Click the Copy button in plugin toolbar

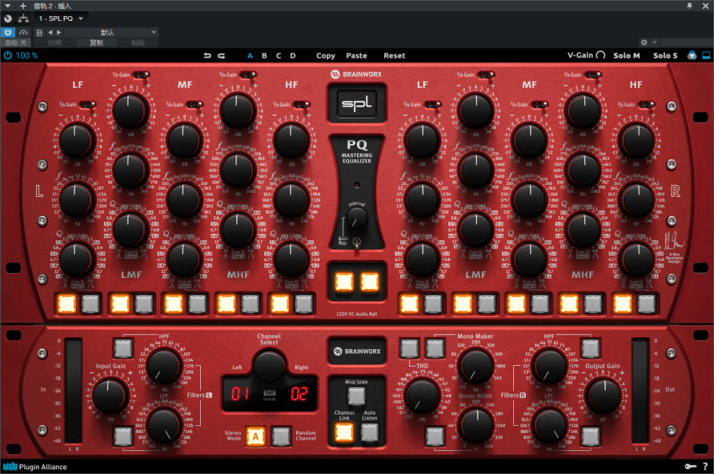tap(326, 56)
